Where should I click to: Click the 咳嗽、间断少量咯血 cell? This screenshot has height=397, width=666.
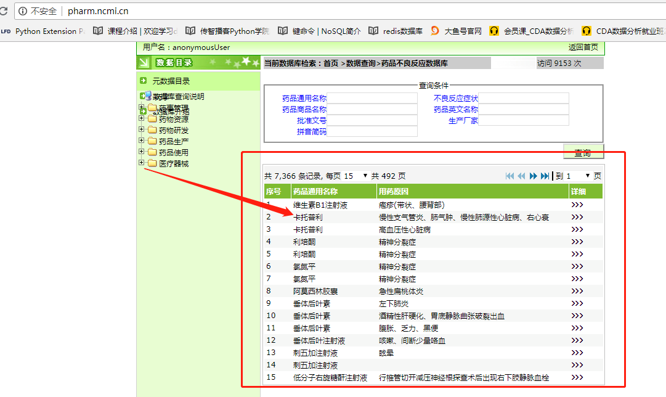point(412,340)
